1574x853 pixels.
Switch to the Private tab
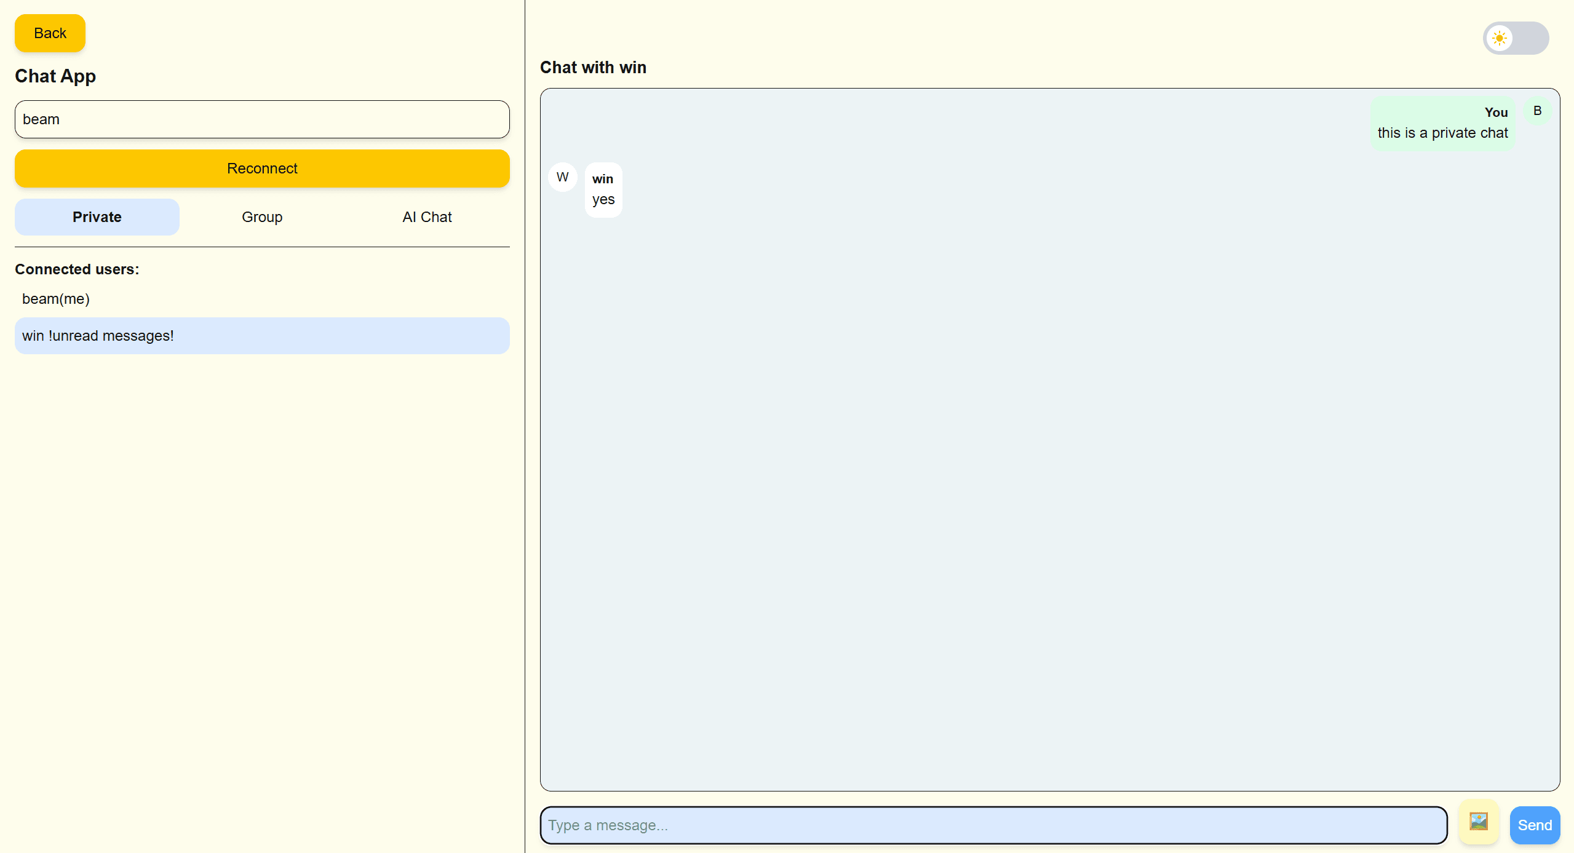pos(97,217)
